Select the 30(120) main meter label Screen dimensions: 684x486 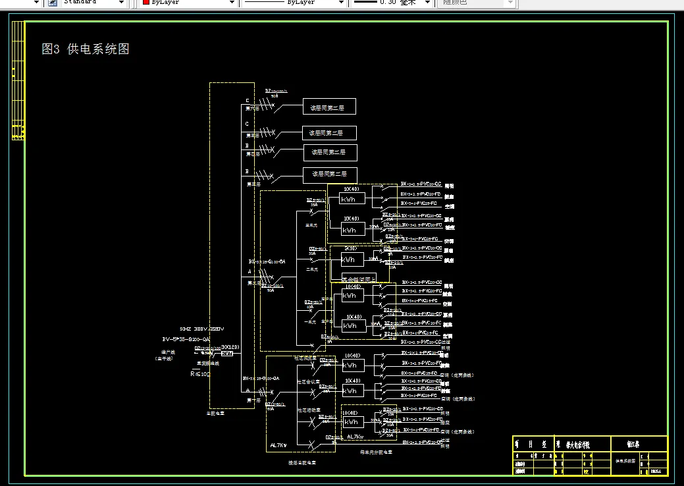[230, 347]
